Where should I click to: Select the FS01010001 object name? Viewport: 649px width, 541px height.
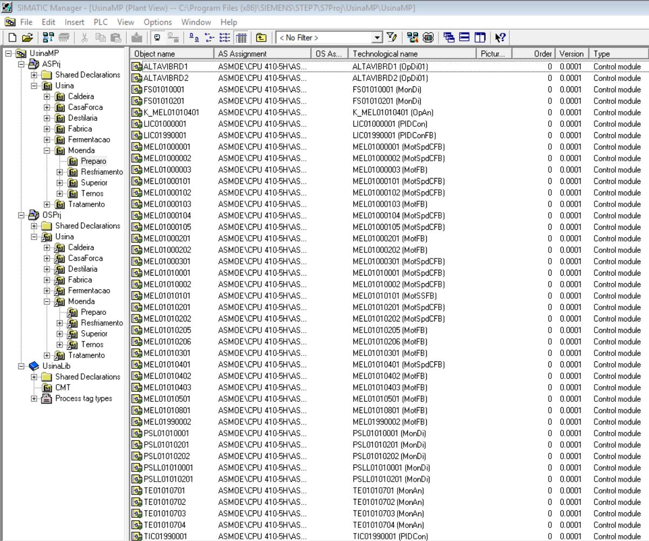[x=164, y=90]
